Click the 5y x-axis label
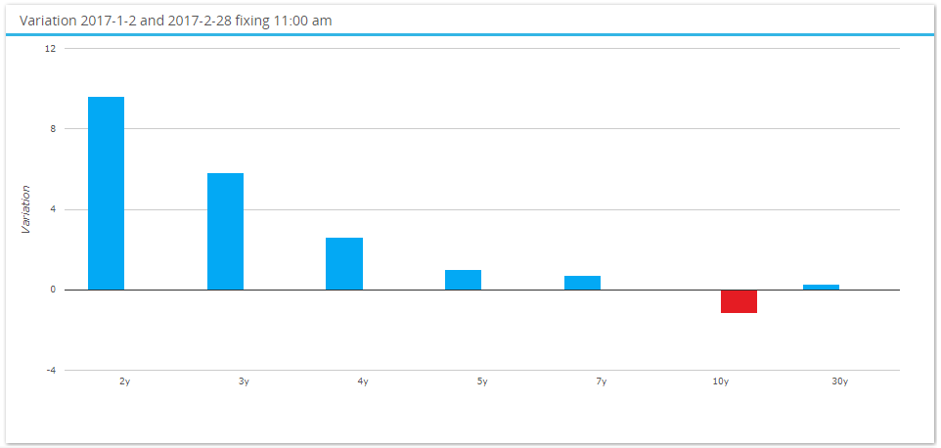The width and height of the screenshot is (941, 448). click(x=482, y=381)
